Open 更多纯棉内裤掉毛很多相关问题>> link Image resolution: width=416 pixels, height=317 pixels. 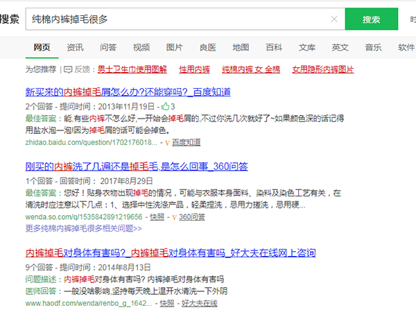84,228
